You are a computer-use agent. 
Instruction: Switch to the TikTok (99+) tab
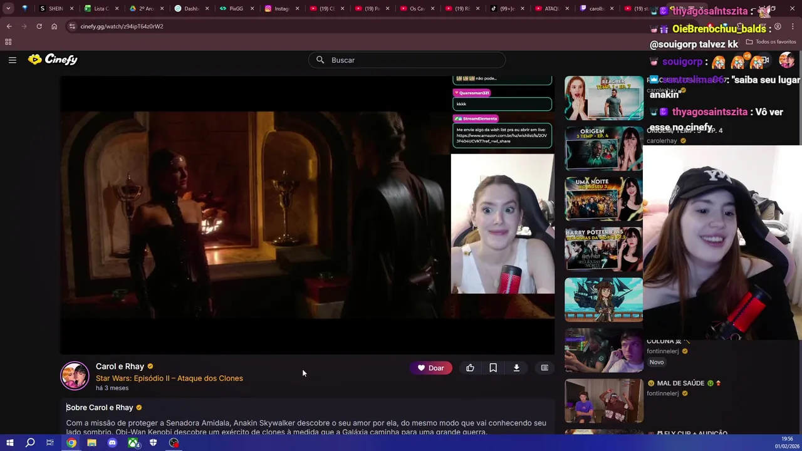(x=507, y=9)
